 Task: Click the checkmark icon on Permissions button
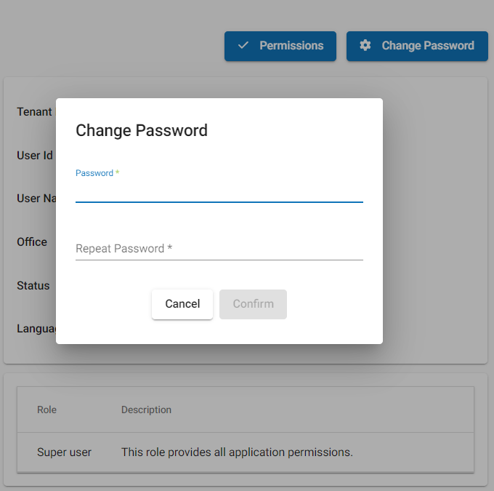coord(243,45)
